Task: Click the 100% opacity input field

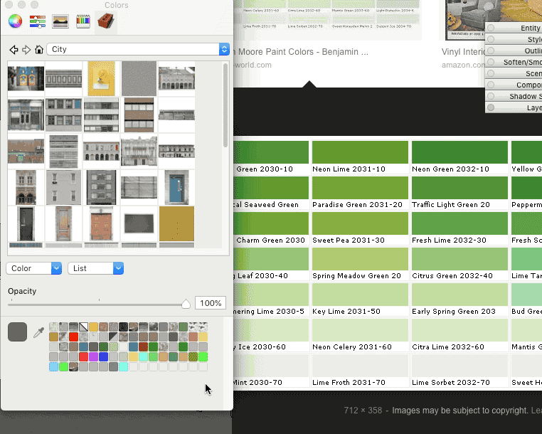Action: [x=211, y=303]
